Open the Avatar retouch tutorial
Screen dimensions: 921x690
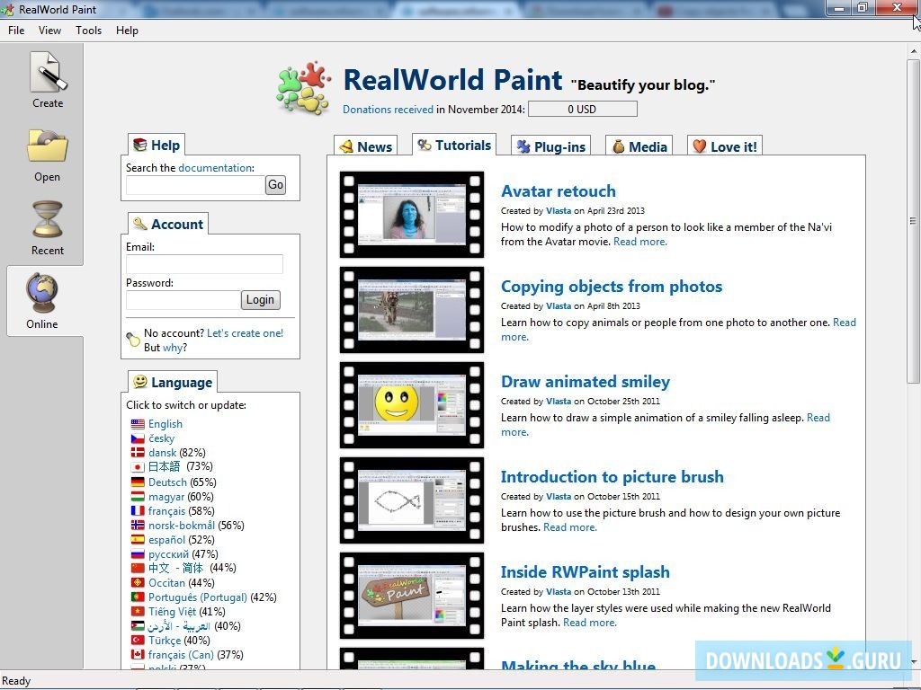tap(558, 191)
